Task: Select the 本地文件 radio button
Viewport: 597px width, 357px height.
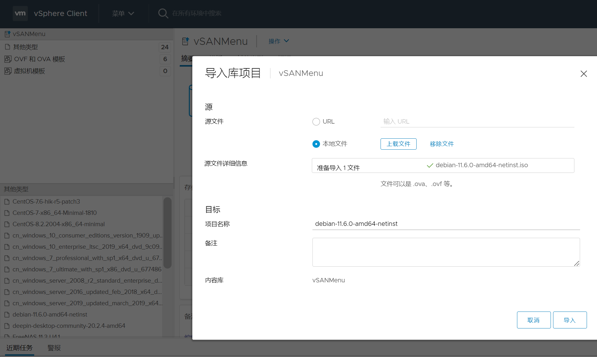Action: pyautogui.click(x=316, y=144)
